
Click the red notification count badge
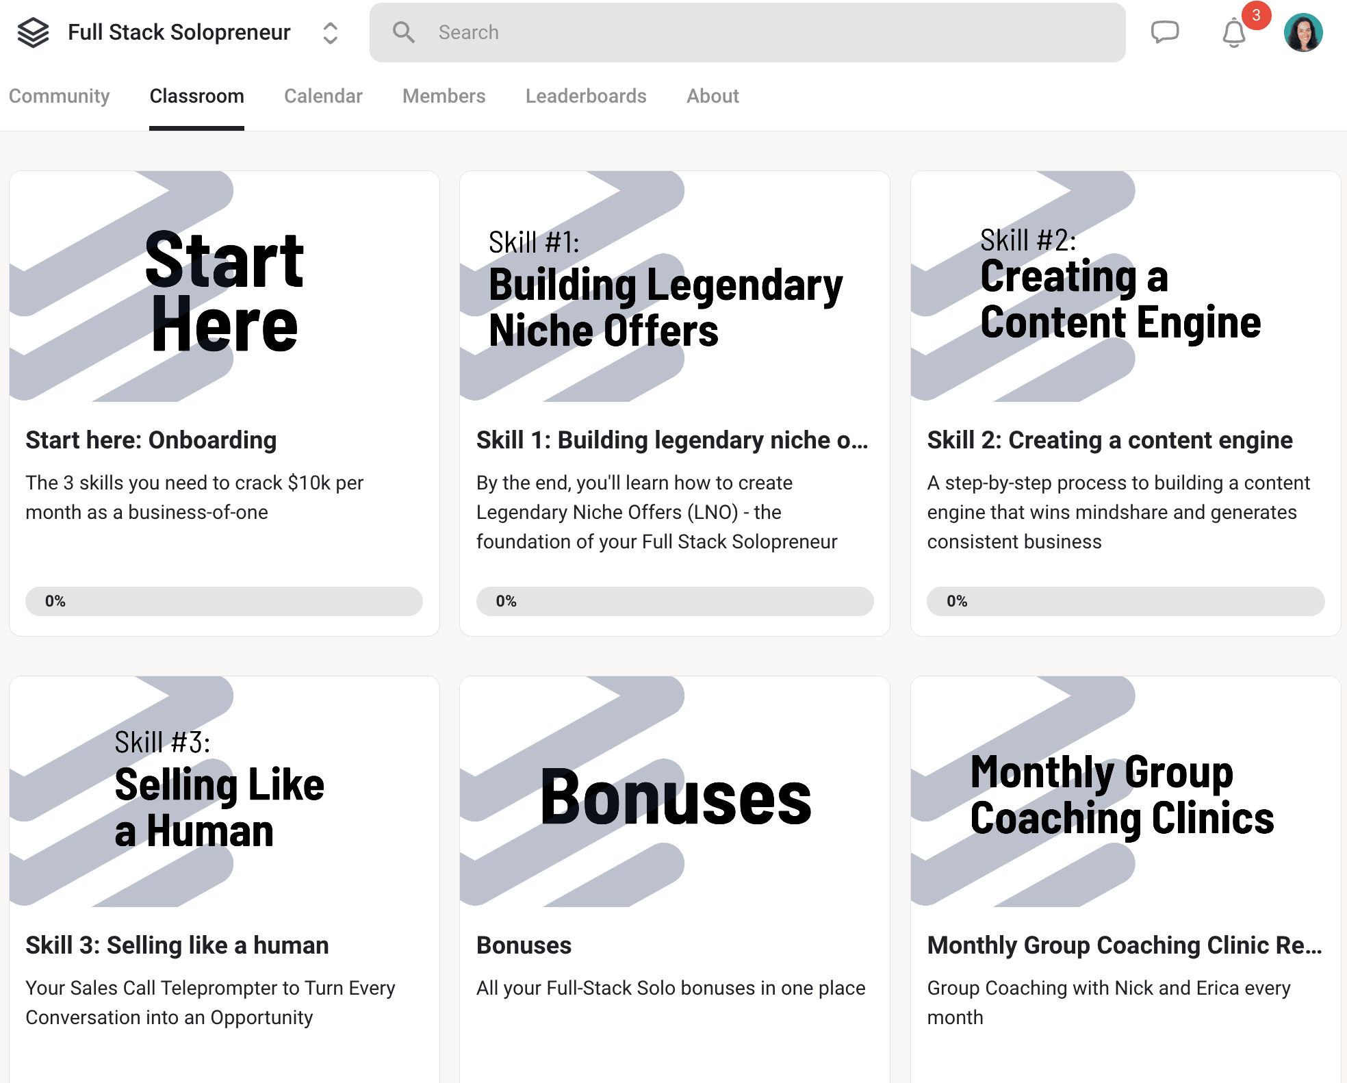[1256, 15]
